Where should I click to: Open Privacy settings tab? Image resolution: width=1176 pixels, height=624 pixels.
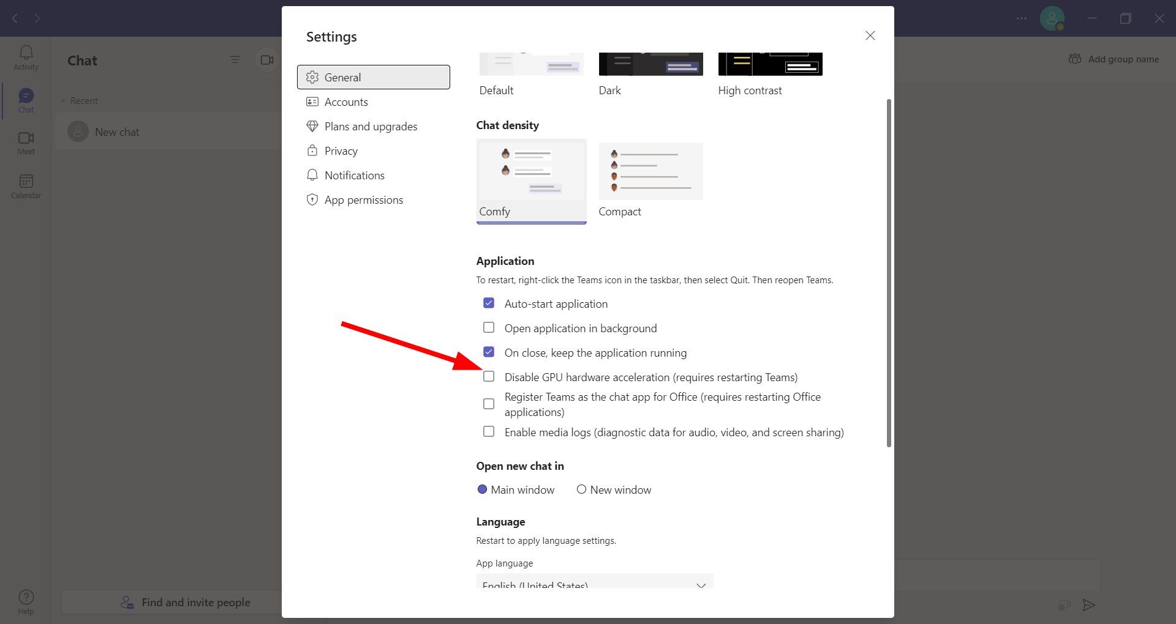(x=374, y=150)
